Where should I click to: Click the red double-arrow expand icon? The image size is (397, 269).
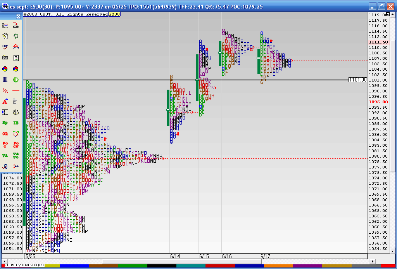click(16, 166)
